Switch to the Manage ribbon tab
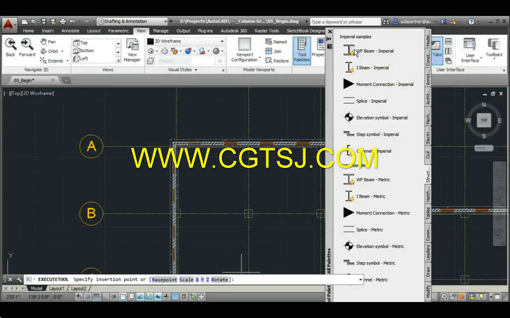The image size is (510, 318). pos(161,31)
